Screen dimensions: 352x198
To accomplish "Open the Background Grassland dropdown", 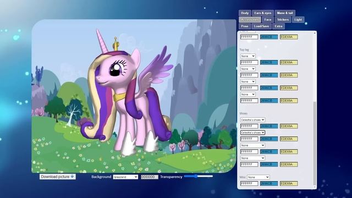I will tap(125, 177).
